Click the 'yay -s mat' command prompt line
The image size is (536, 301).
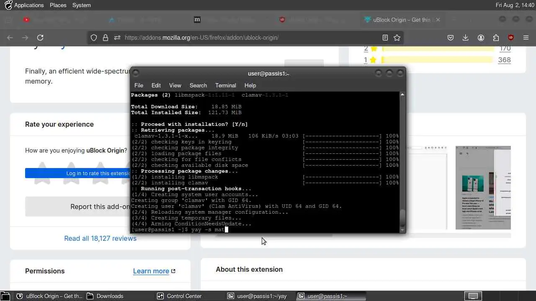(179, 230)
